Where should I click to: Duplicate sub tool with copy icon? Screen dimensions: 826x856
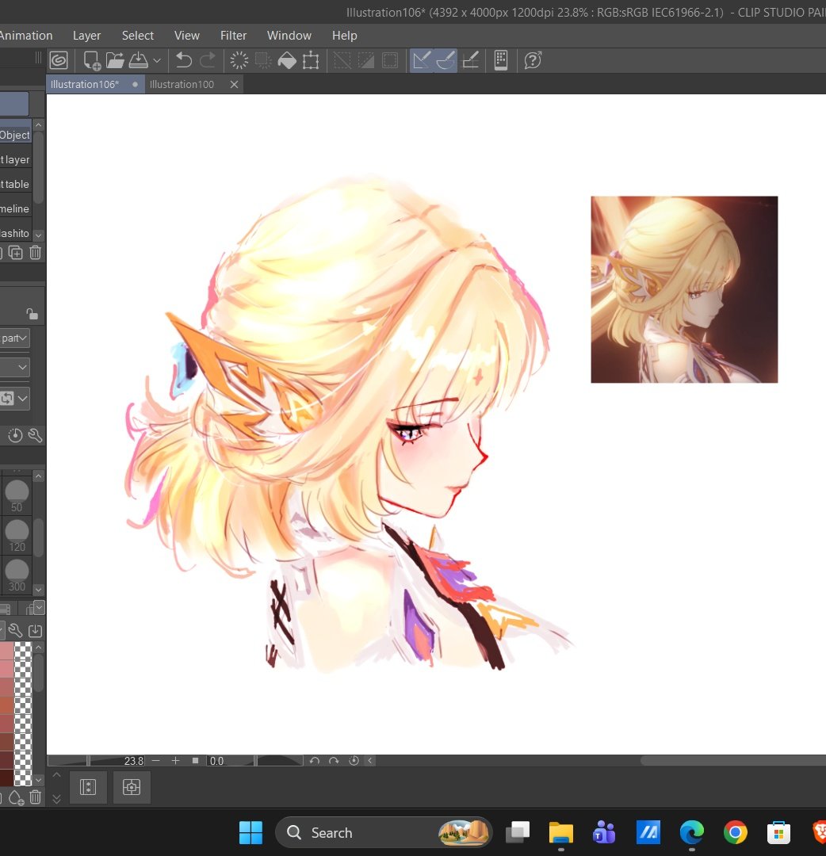point(15,253)
